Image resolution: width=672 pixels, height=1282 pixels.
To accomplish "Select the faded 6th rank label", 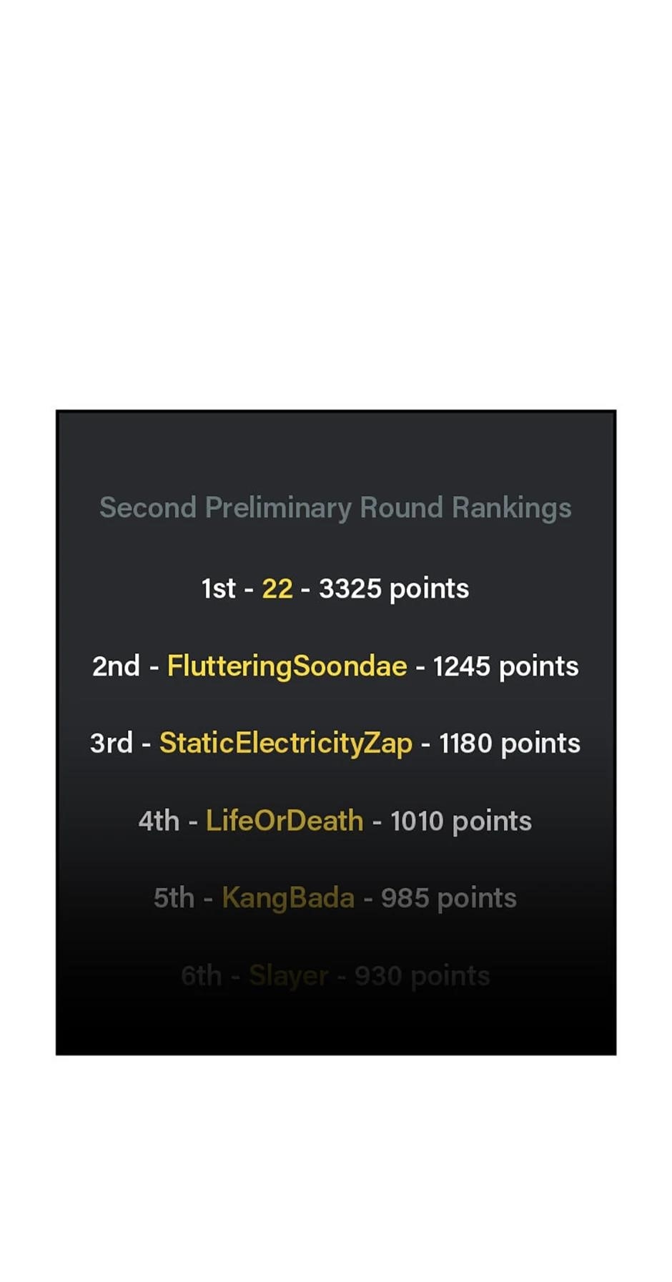I will click(x=201, y=975).
